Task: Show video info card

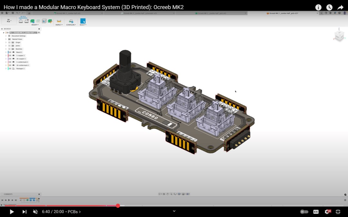Action: point(318,7)
